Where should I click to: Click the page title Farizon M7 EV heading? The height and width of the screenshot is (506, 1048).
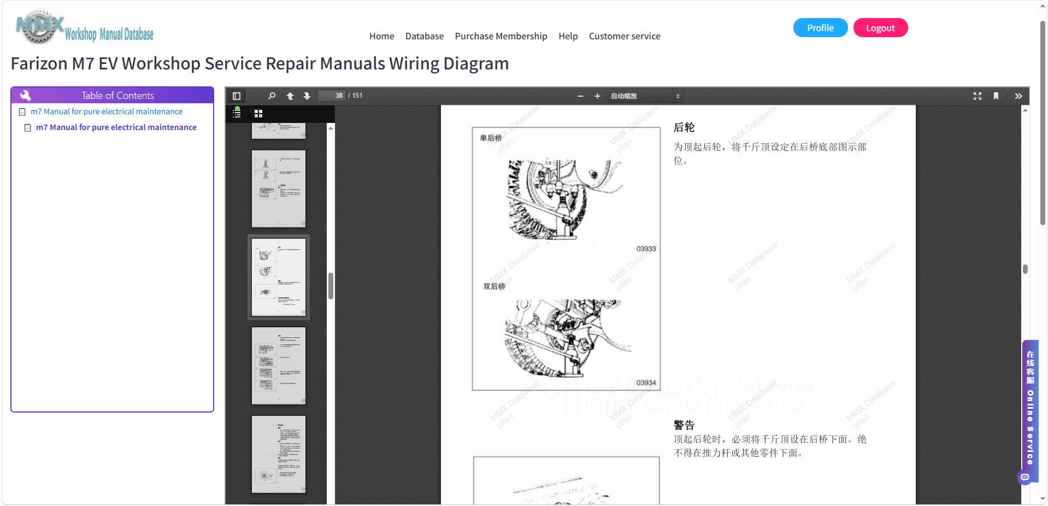click(260, 63)
